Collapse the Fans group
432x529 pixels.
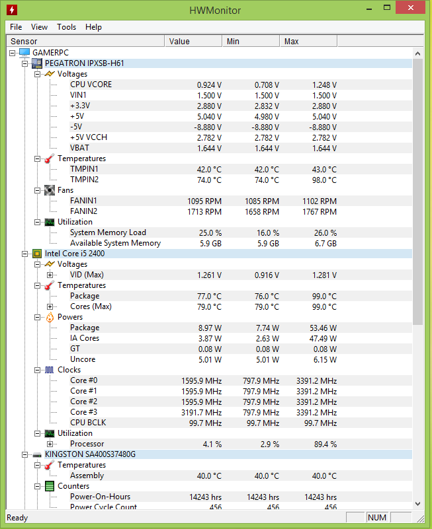point(37,190)
